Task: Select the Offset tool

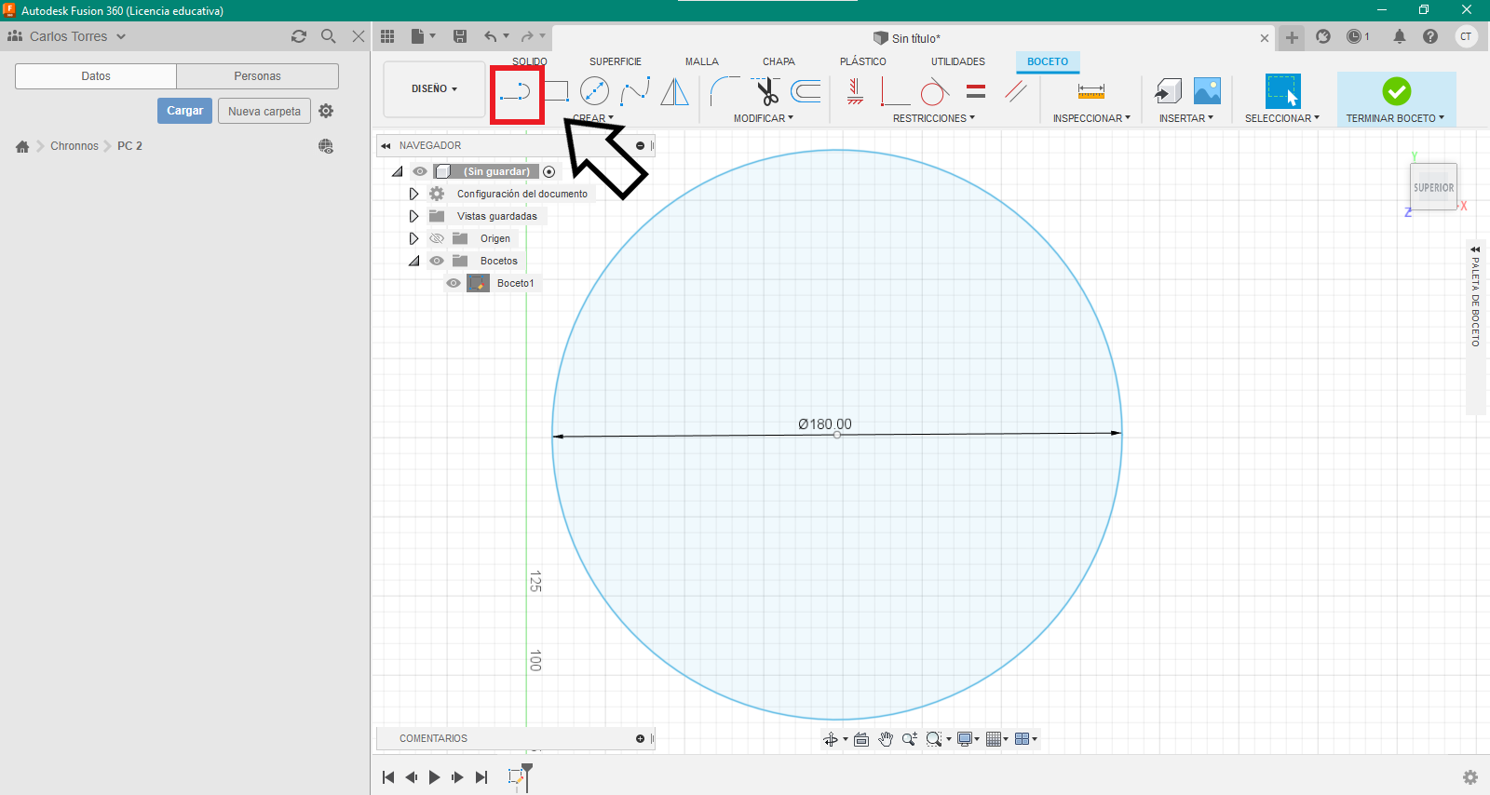Action: (x=806, y=91)
